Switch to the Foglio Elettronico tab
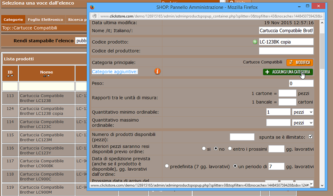 pyautogui.click(x=45, y=20)
